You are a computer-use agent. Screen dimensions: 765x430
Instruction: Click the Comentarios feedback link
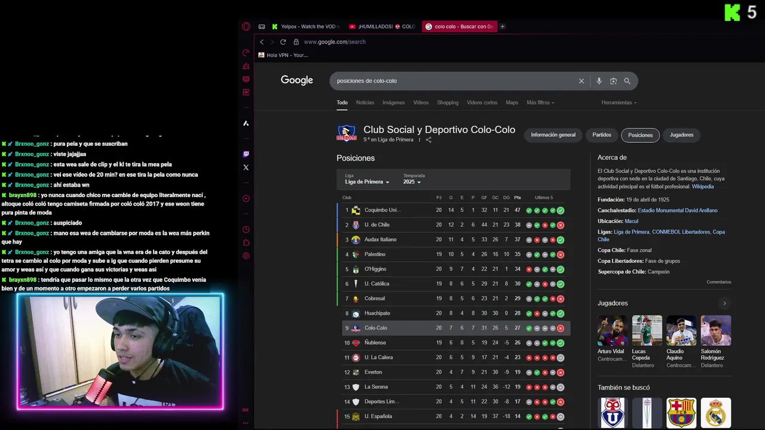(x=718, y=282)
